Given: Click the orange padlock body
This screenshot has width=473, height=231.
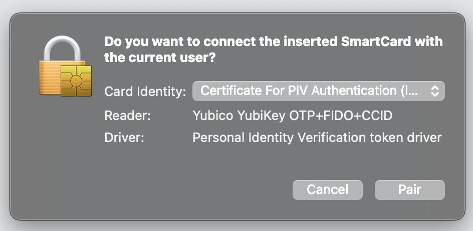Looking at the screenshot, I should coord(50,77).
